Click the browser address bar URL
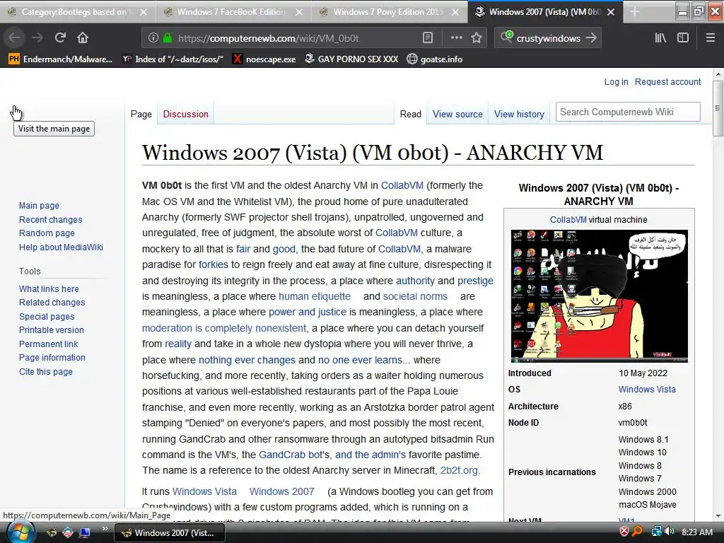724x543 pixels. 268,38
